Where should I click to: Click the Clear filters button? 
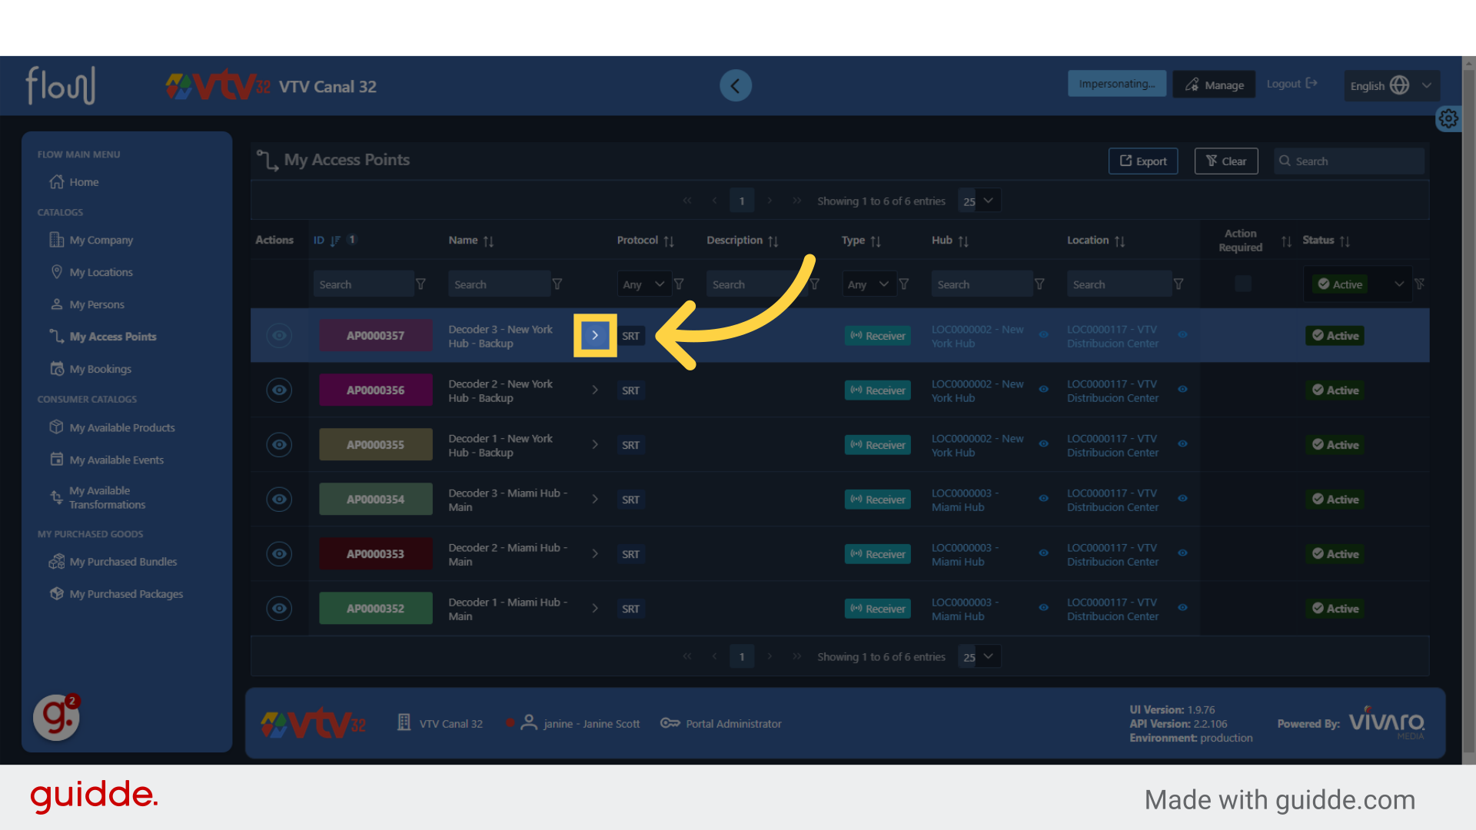(x=1225, y=161)
